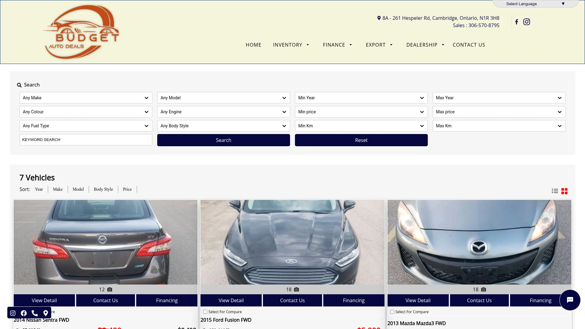Switch to grid view layout icon

coord(564,191)
